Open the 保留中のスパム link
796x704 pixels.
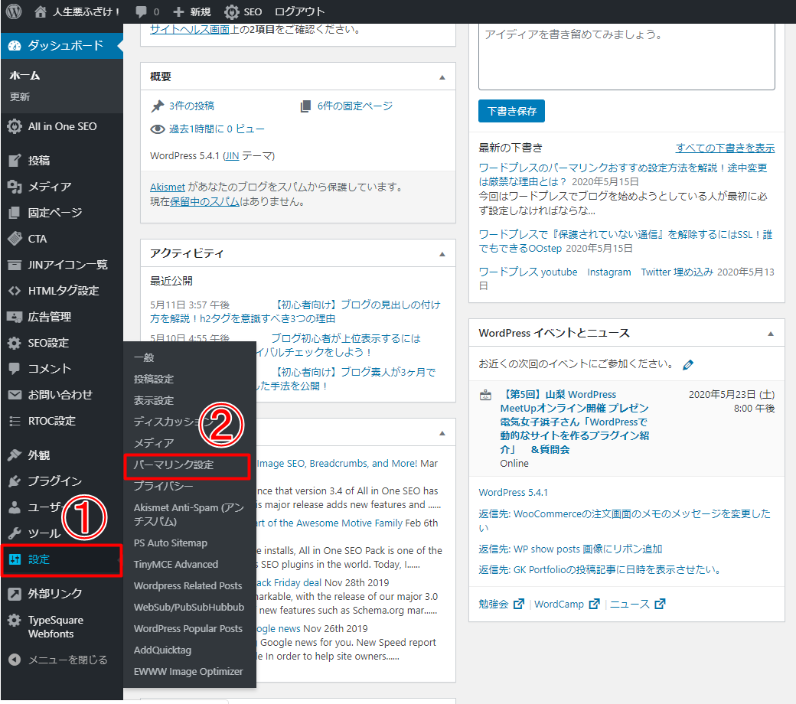[x=204, y=201]
